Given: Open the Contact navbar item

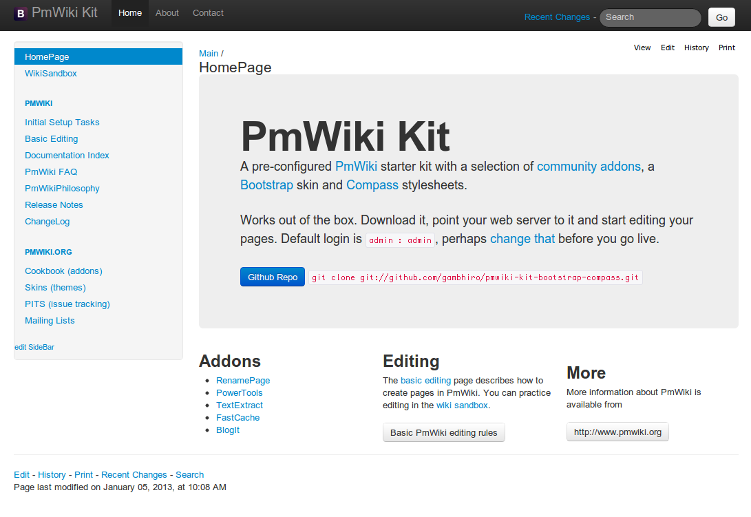Looking at the screenshot, I should click(x=208, y=13).
